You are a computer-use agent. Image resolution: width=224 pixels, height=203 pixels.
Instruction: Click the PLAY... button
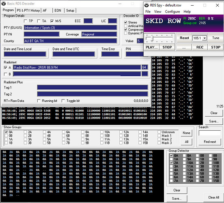point(152,47)
